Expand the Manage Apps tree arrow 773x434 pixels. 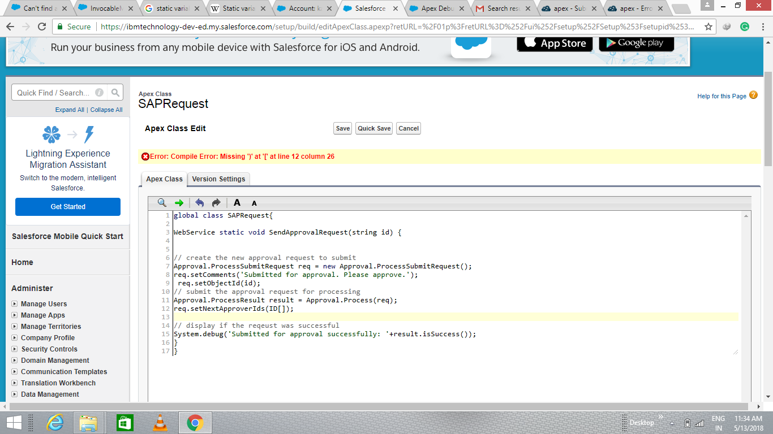(x=14, y=315)
